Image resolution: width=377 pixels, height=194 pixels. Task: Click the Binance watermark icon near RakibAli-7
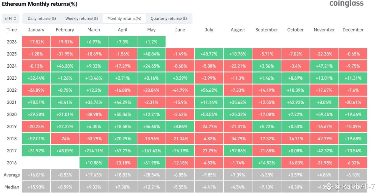click(329, 186)
